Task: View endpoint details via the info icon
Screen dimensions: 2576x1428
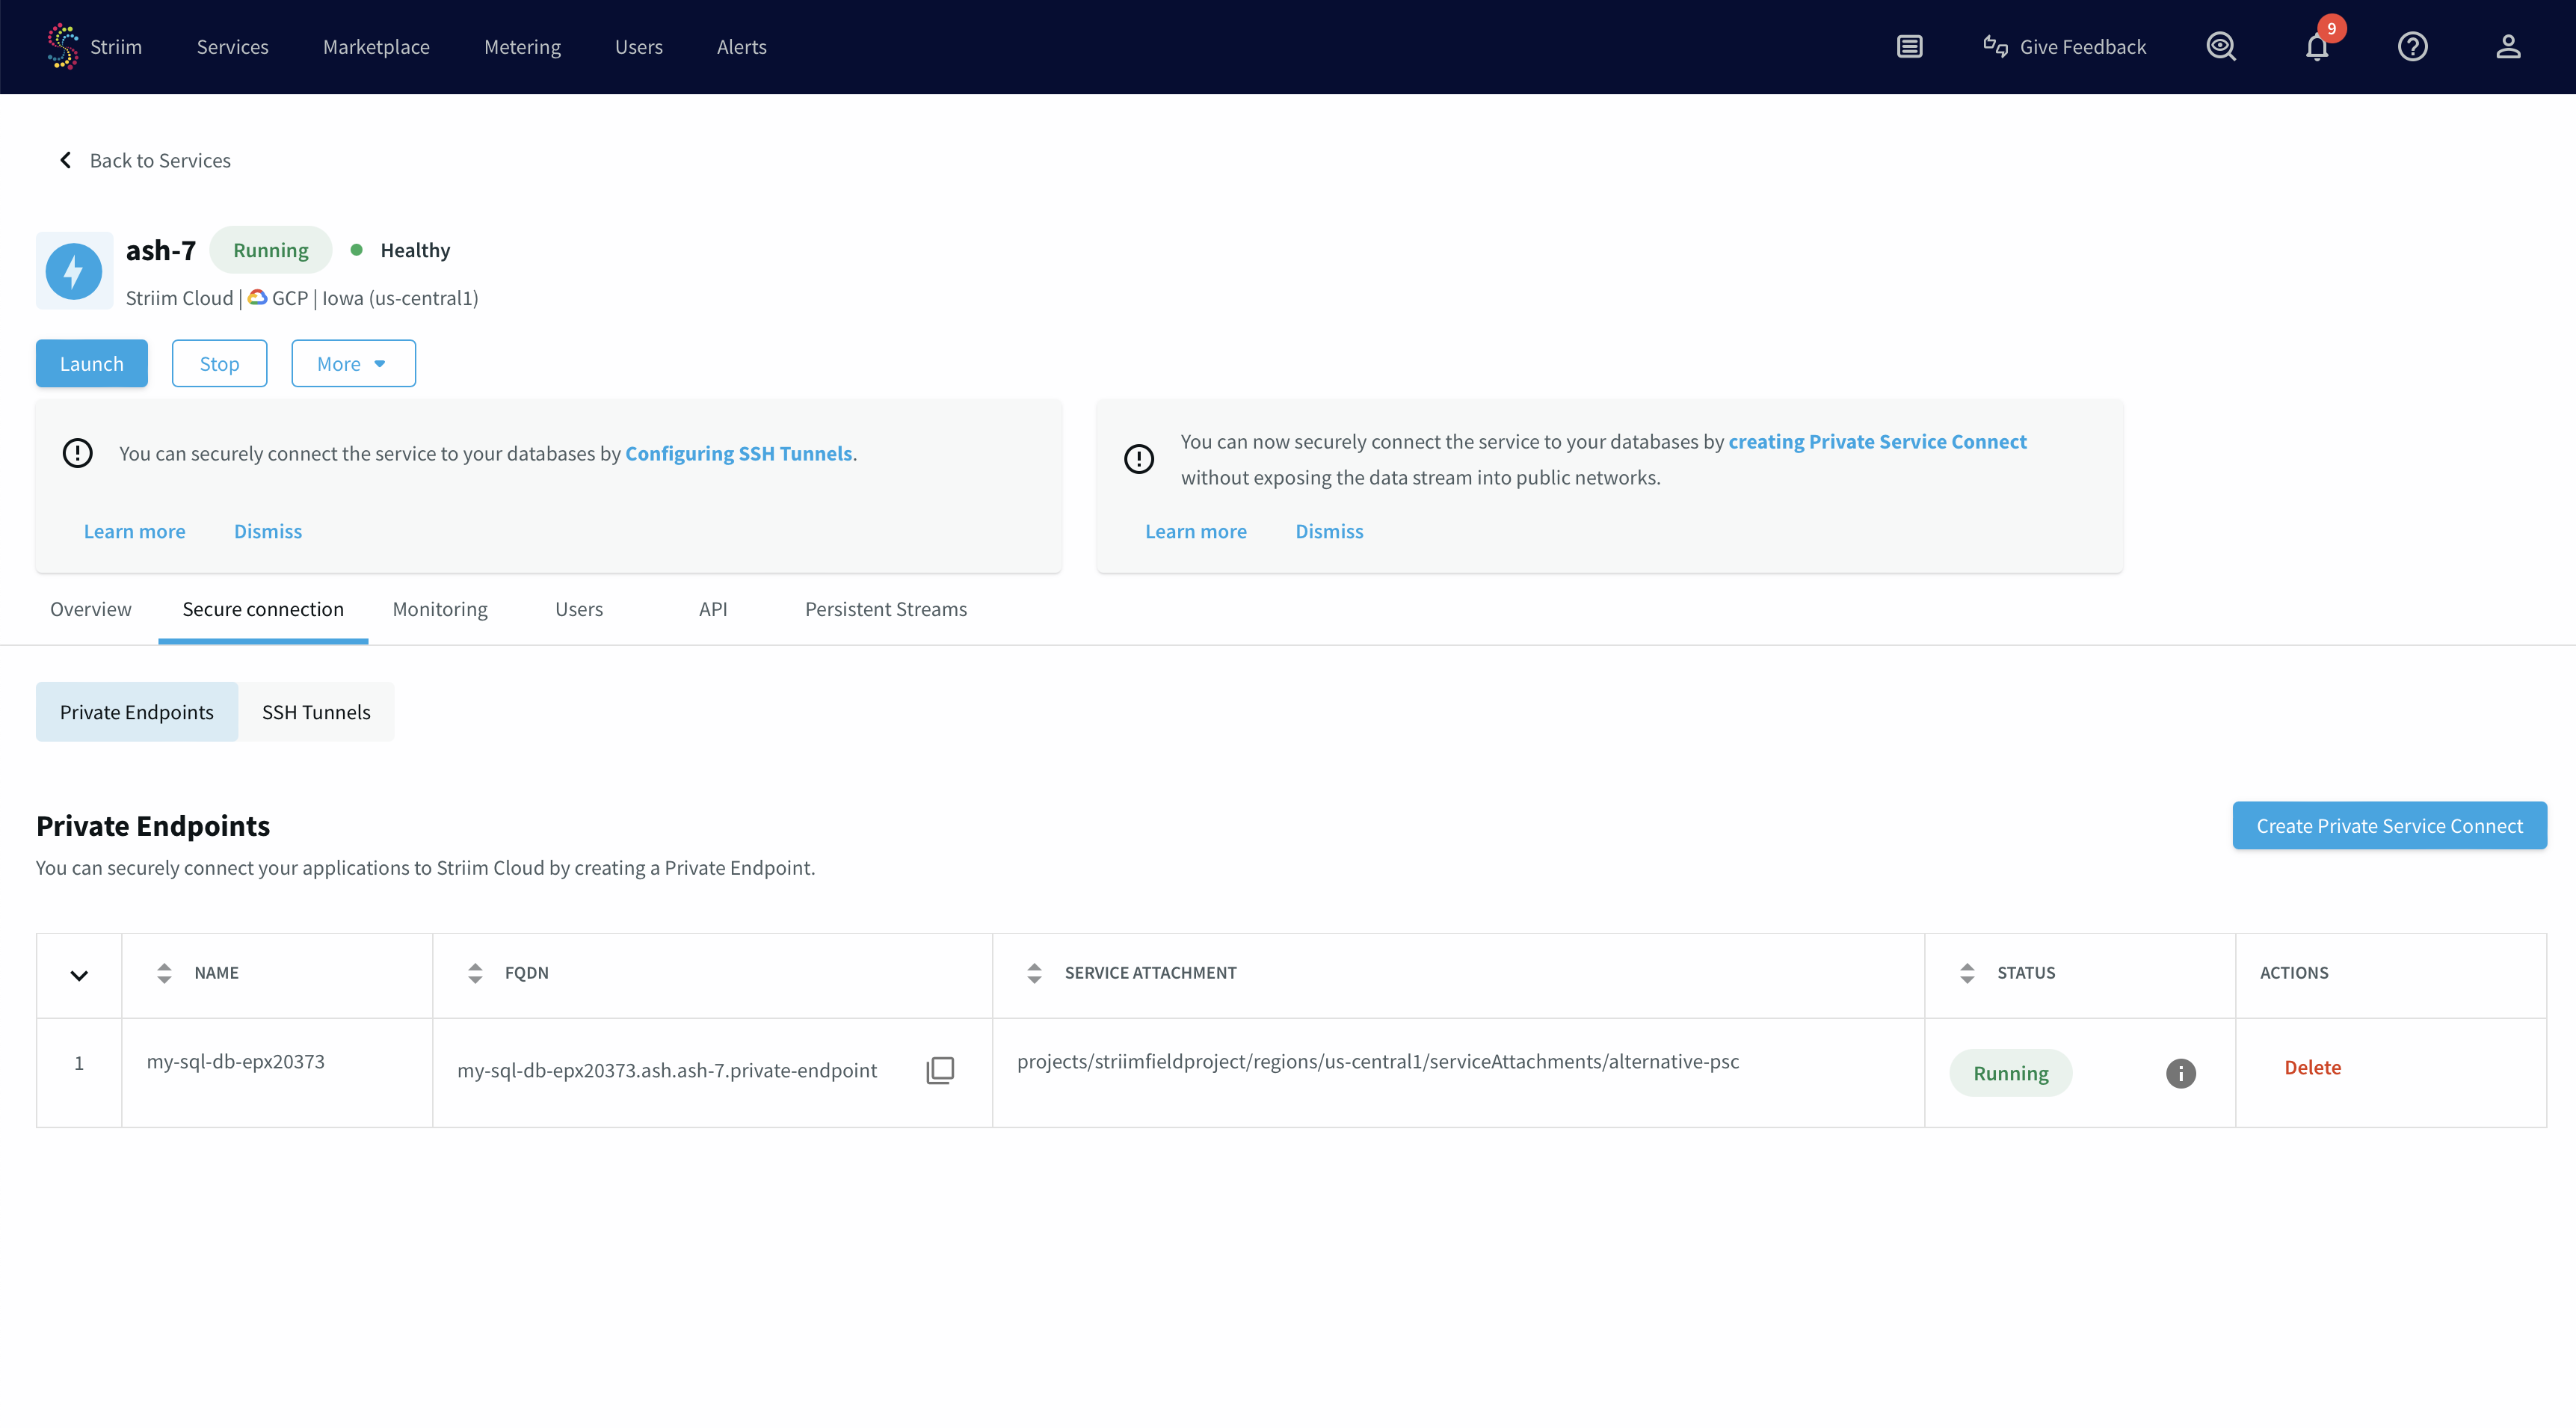Action: tap(2181, 1073)
